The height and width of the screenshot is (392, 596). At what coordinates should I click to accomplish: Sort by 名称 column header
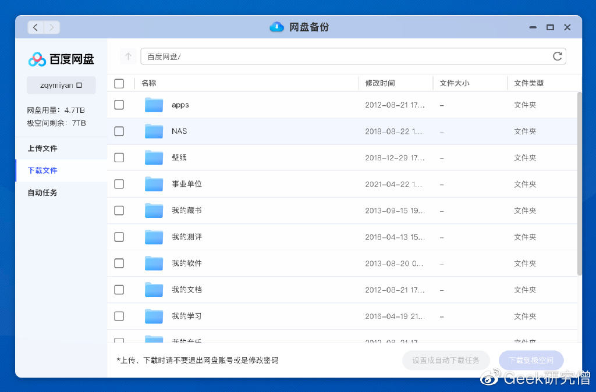148,83
